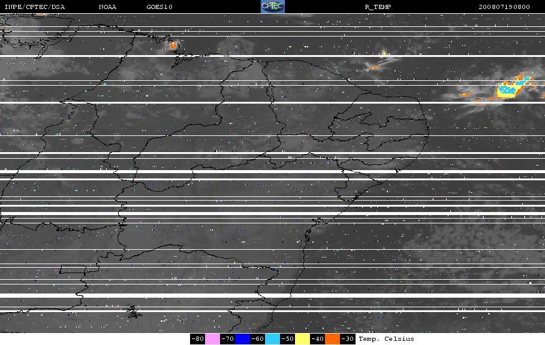Click the orange cloud spot near northern coast

click(173, 45)
